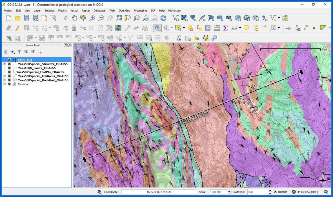Click the Sigma statistical summary icon

(x=225, y=28)
